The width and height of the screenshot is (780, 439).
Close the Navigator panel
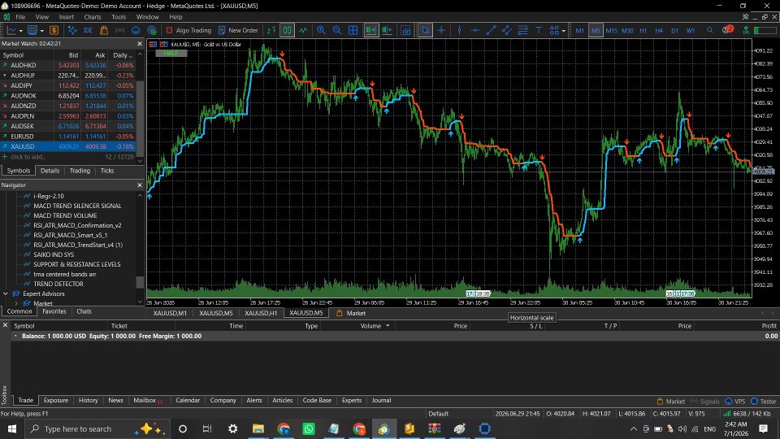139,185
